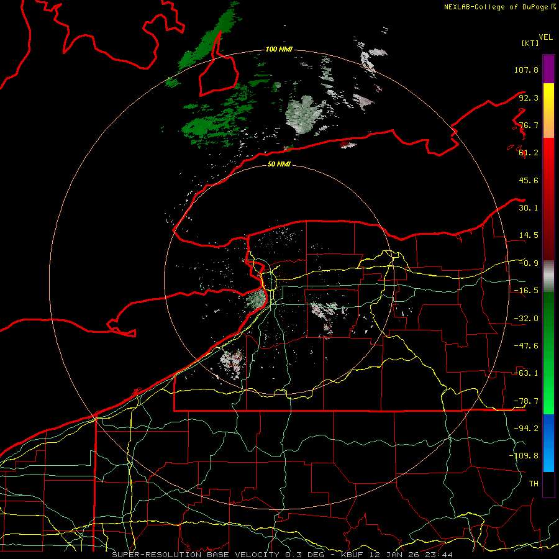This screenshot has width=559, height=559.
Task: Select the 92.3 velocity scale value
Action: pyautogui.click(x=529, y=98)
